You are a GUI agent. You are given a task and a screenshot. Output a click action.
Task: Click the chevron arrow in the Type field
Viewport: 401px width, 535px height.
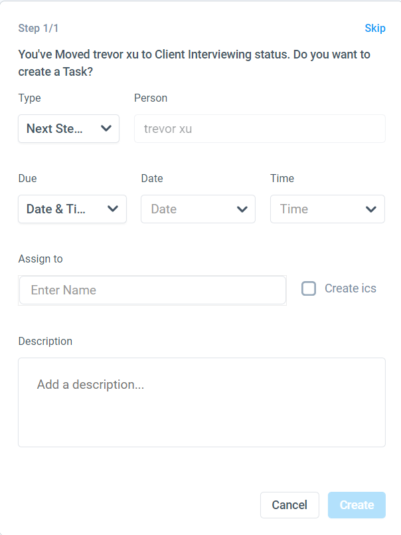tap(106, 129)
